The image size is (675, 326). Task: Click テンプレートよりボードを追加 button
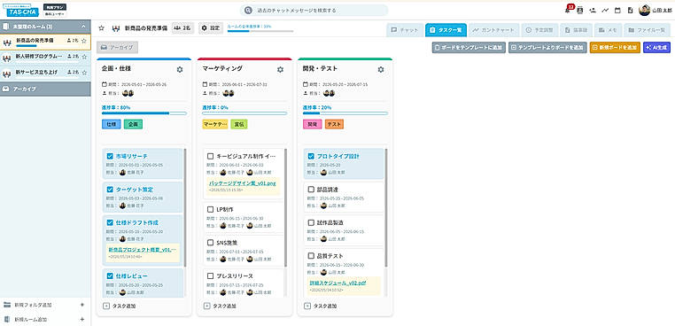point(547,47)
